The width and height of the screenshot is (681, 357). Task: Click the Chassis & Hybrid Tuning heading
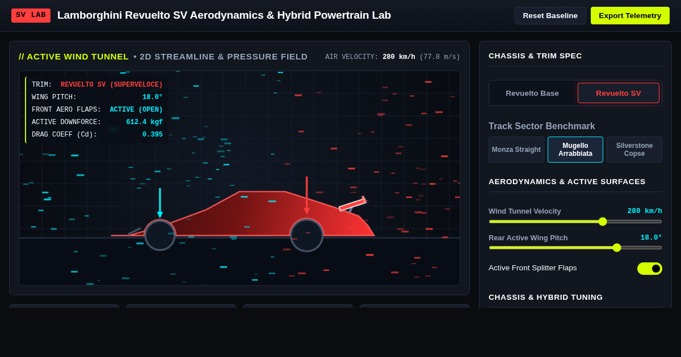coord(545,297)
